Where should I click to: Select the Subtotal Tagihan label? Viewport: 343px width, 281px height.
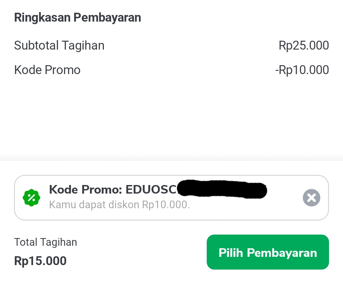coord(59,45)
